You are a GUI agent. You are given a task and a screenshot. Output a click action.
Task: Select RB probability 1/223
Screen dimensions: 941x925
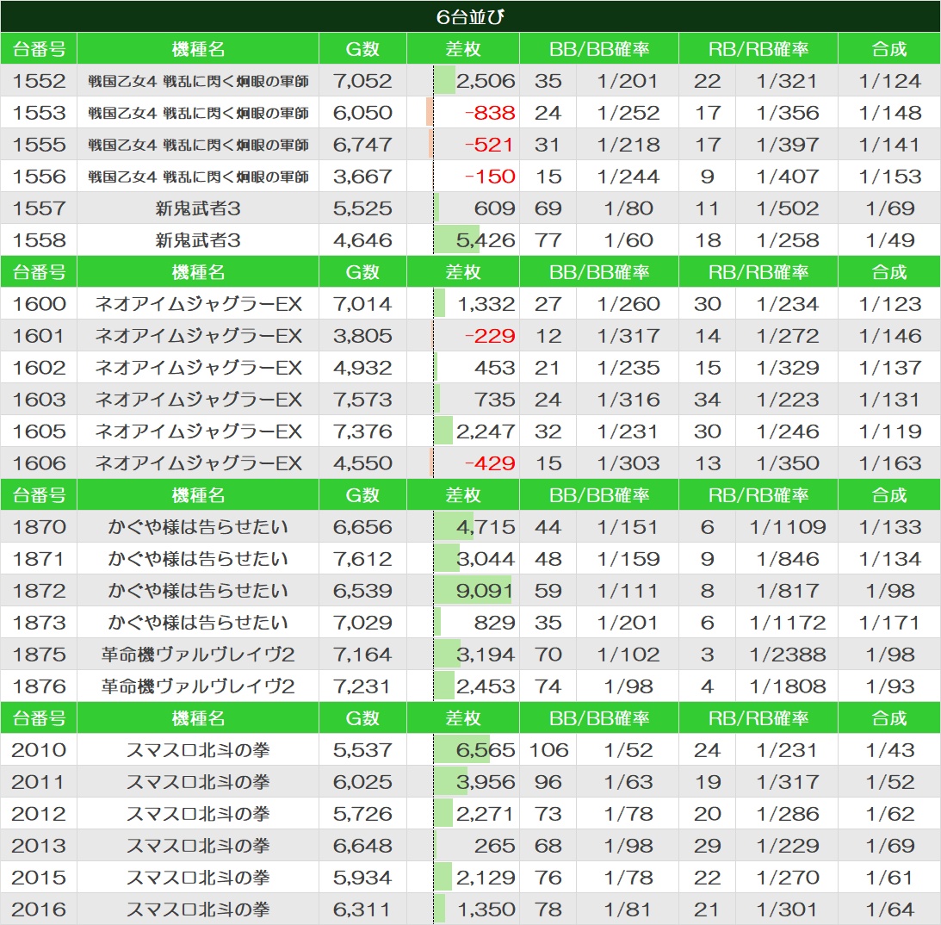click(788, 399)
